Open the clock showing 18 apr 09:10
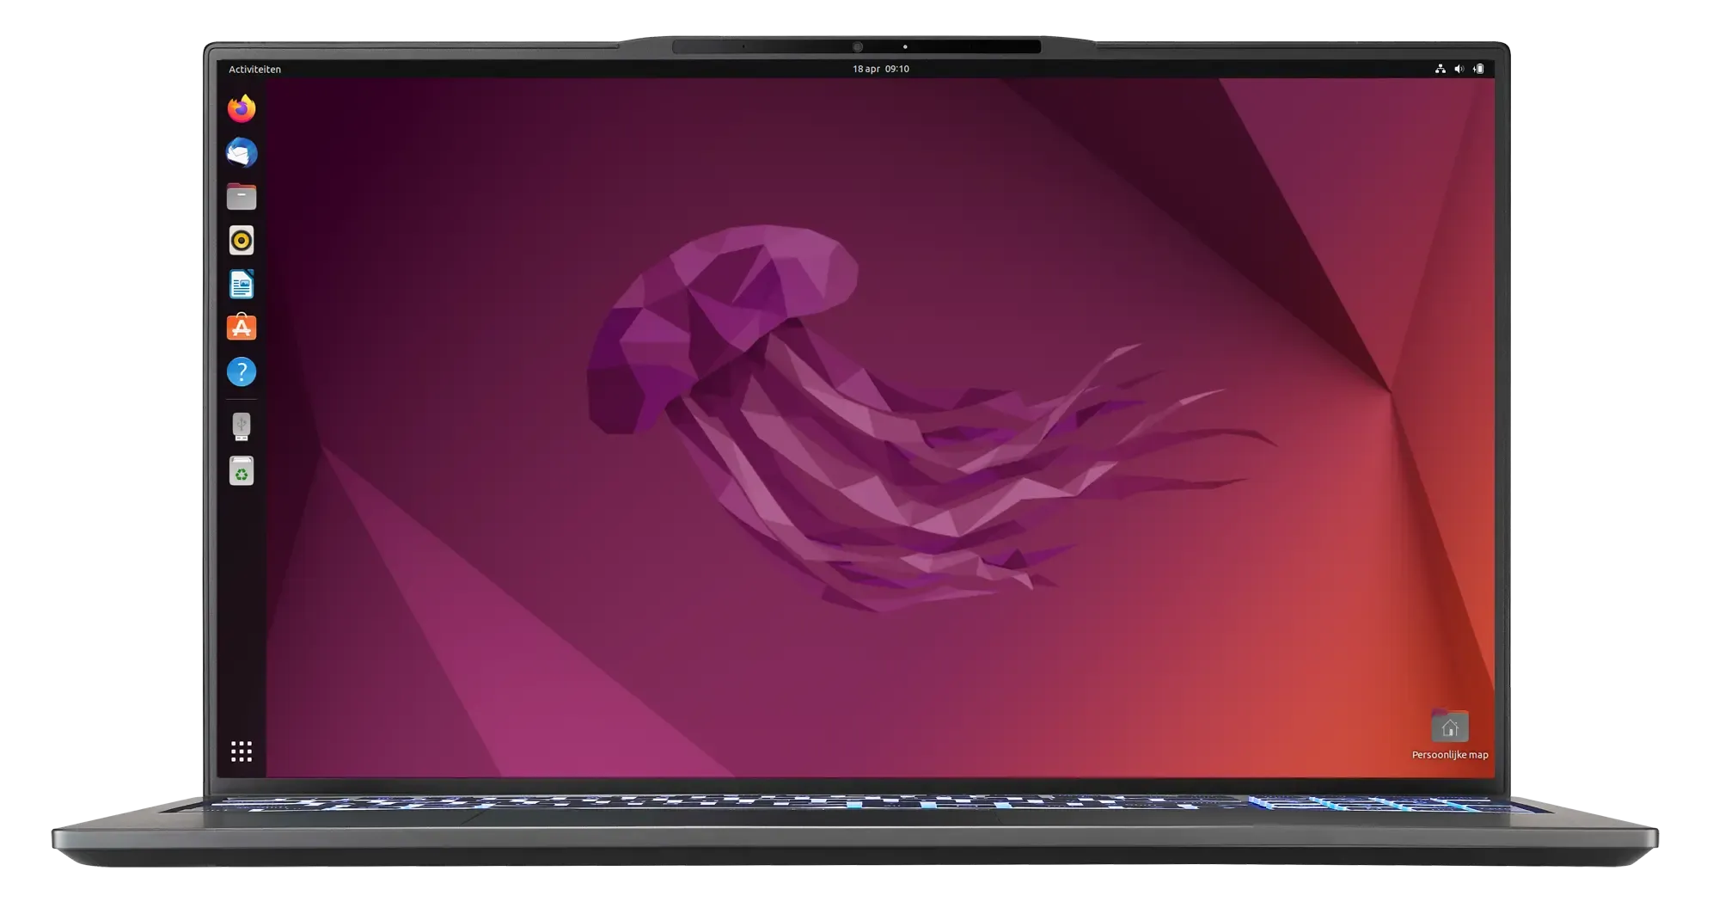 tap(880, 69)
